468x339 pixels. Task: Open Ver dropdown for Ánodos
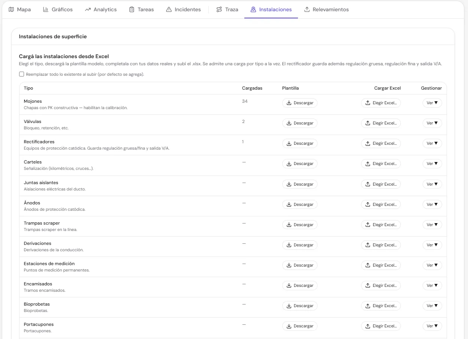(x=432, y=204)
